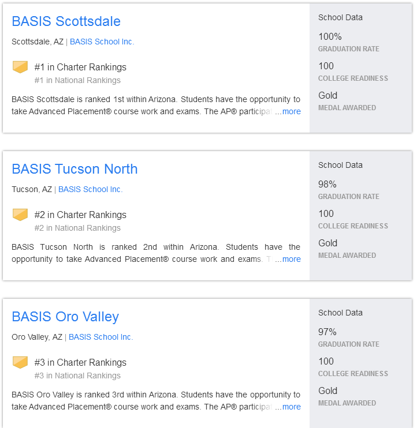Click the 98% graduation rate value
417x428 pixels.
click(327, 184)
